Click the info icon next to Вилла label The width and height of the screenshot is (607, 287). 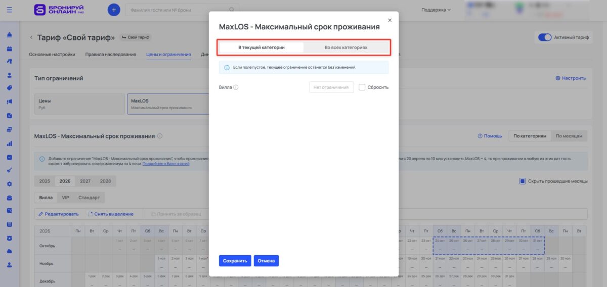coord(236,87)
